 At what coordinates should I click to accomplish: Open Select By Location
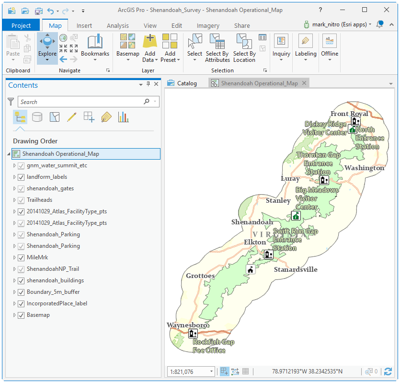coord(244,48)
